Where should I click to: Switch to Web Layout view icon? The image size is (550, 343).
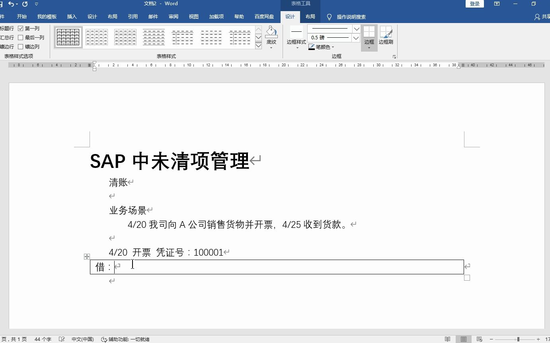click(x=480, y=339)
